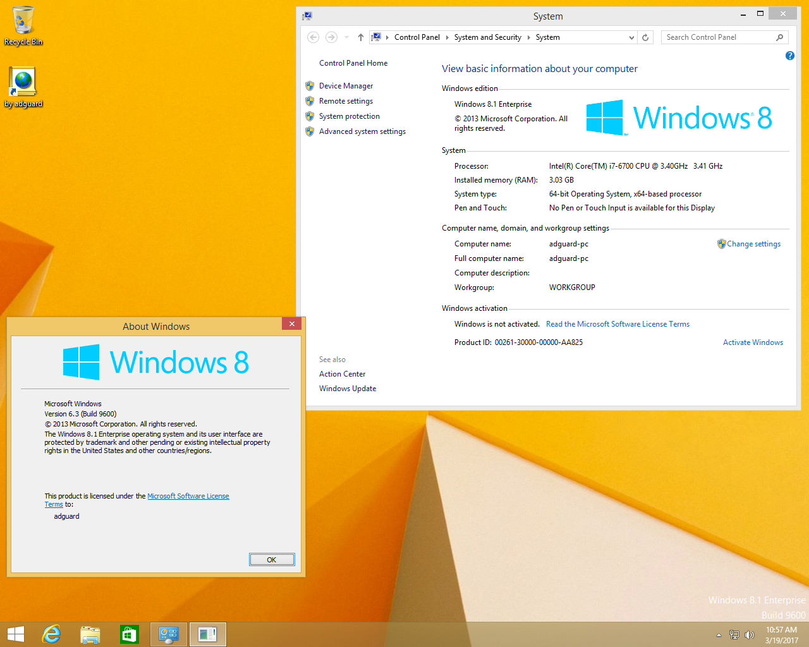This screenshot has width=809, height=647.
Task: Go forward in System window
Action: (x=331, y=37)
